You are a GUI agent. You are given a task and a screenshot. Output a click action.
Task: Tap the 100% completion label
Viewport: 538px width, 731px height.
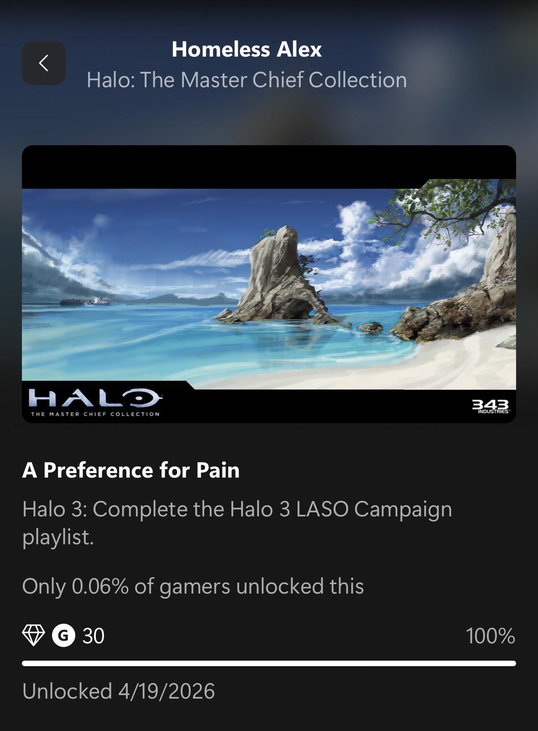491,636
